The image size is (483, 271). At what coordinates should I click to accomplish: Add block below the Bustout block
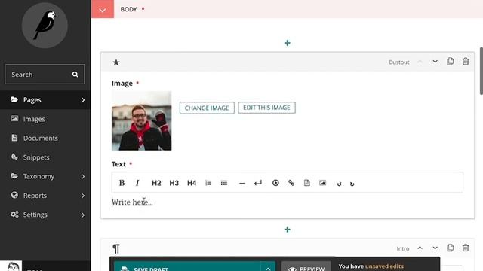click(287, 230)
